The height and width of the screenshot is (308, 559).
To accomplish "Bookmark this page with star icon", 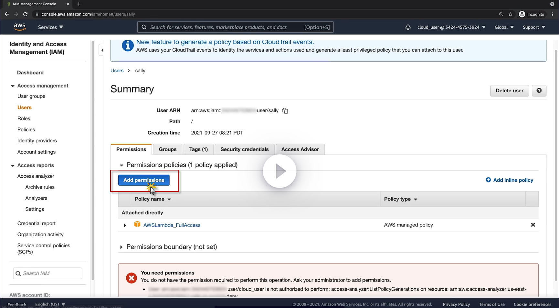I will click(x=511, y=14).
